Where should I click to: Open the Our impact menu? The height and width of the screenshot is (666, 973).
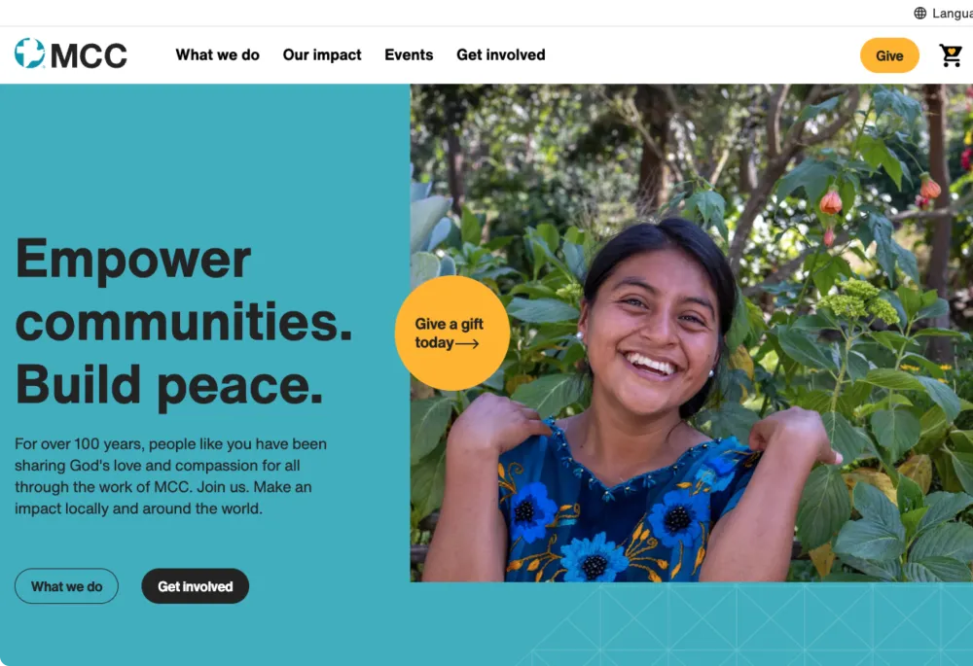tap(322, 55)
